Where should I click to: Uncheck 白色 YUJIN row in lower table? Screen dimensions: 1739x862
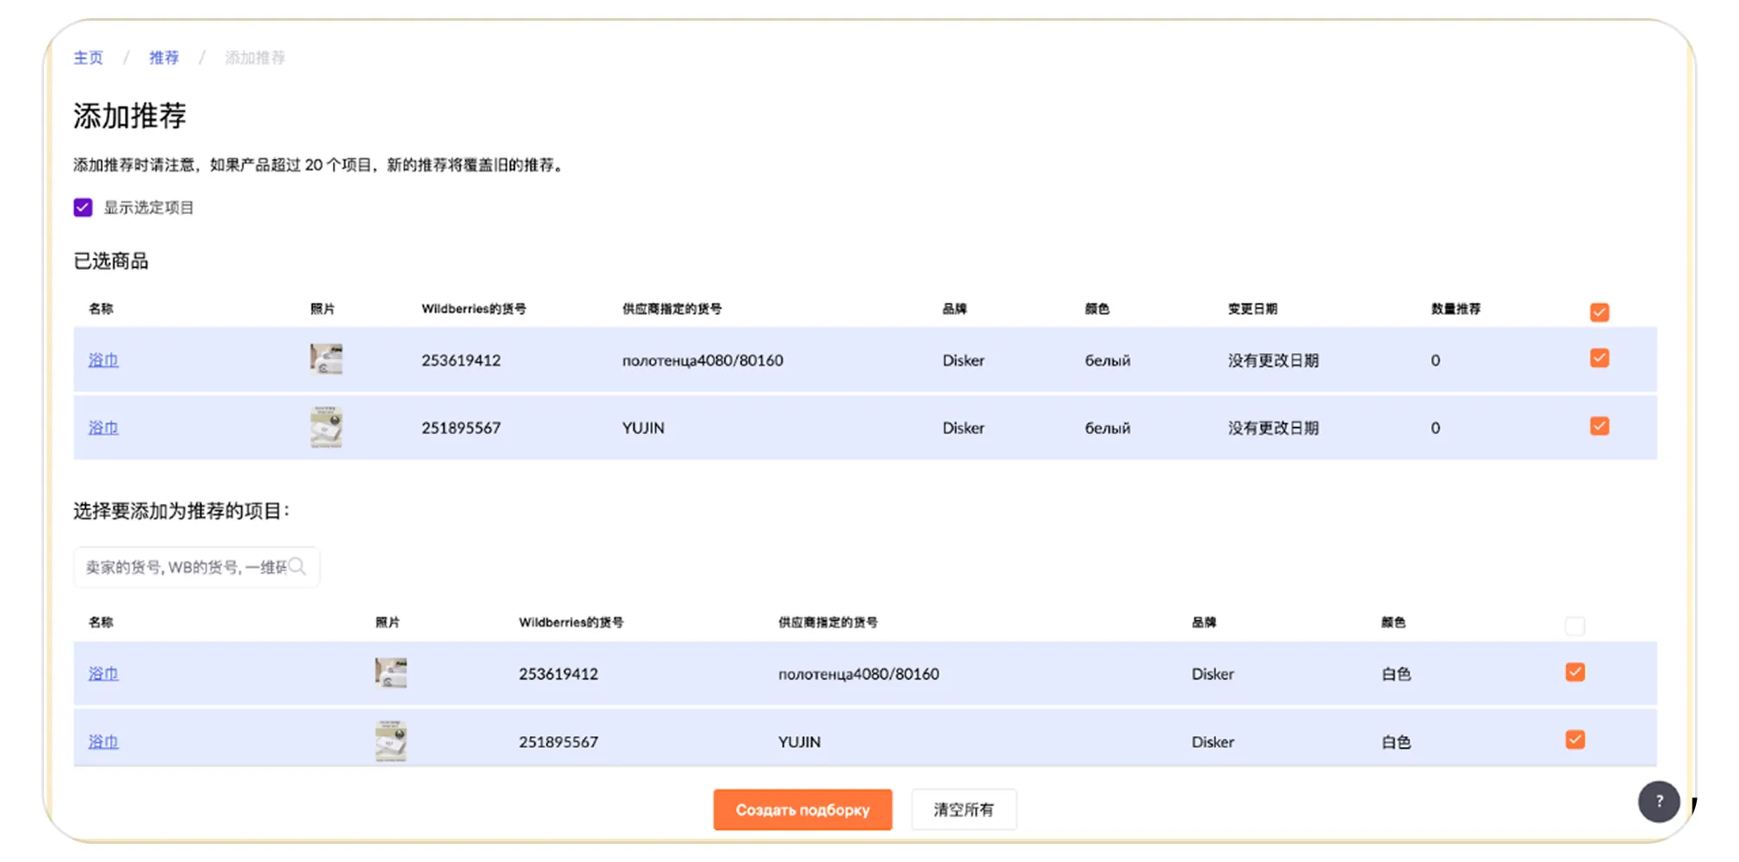tap(1574, 739)
